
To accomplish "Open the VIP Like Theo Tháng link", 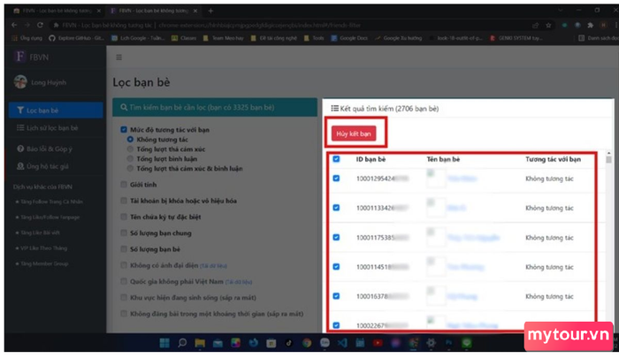I will pos(44,248).
